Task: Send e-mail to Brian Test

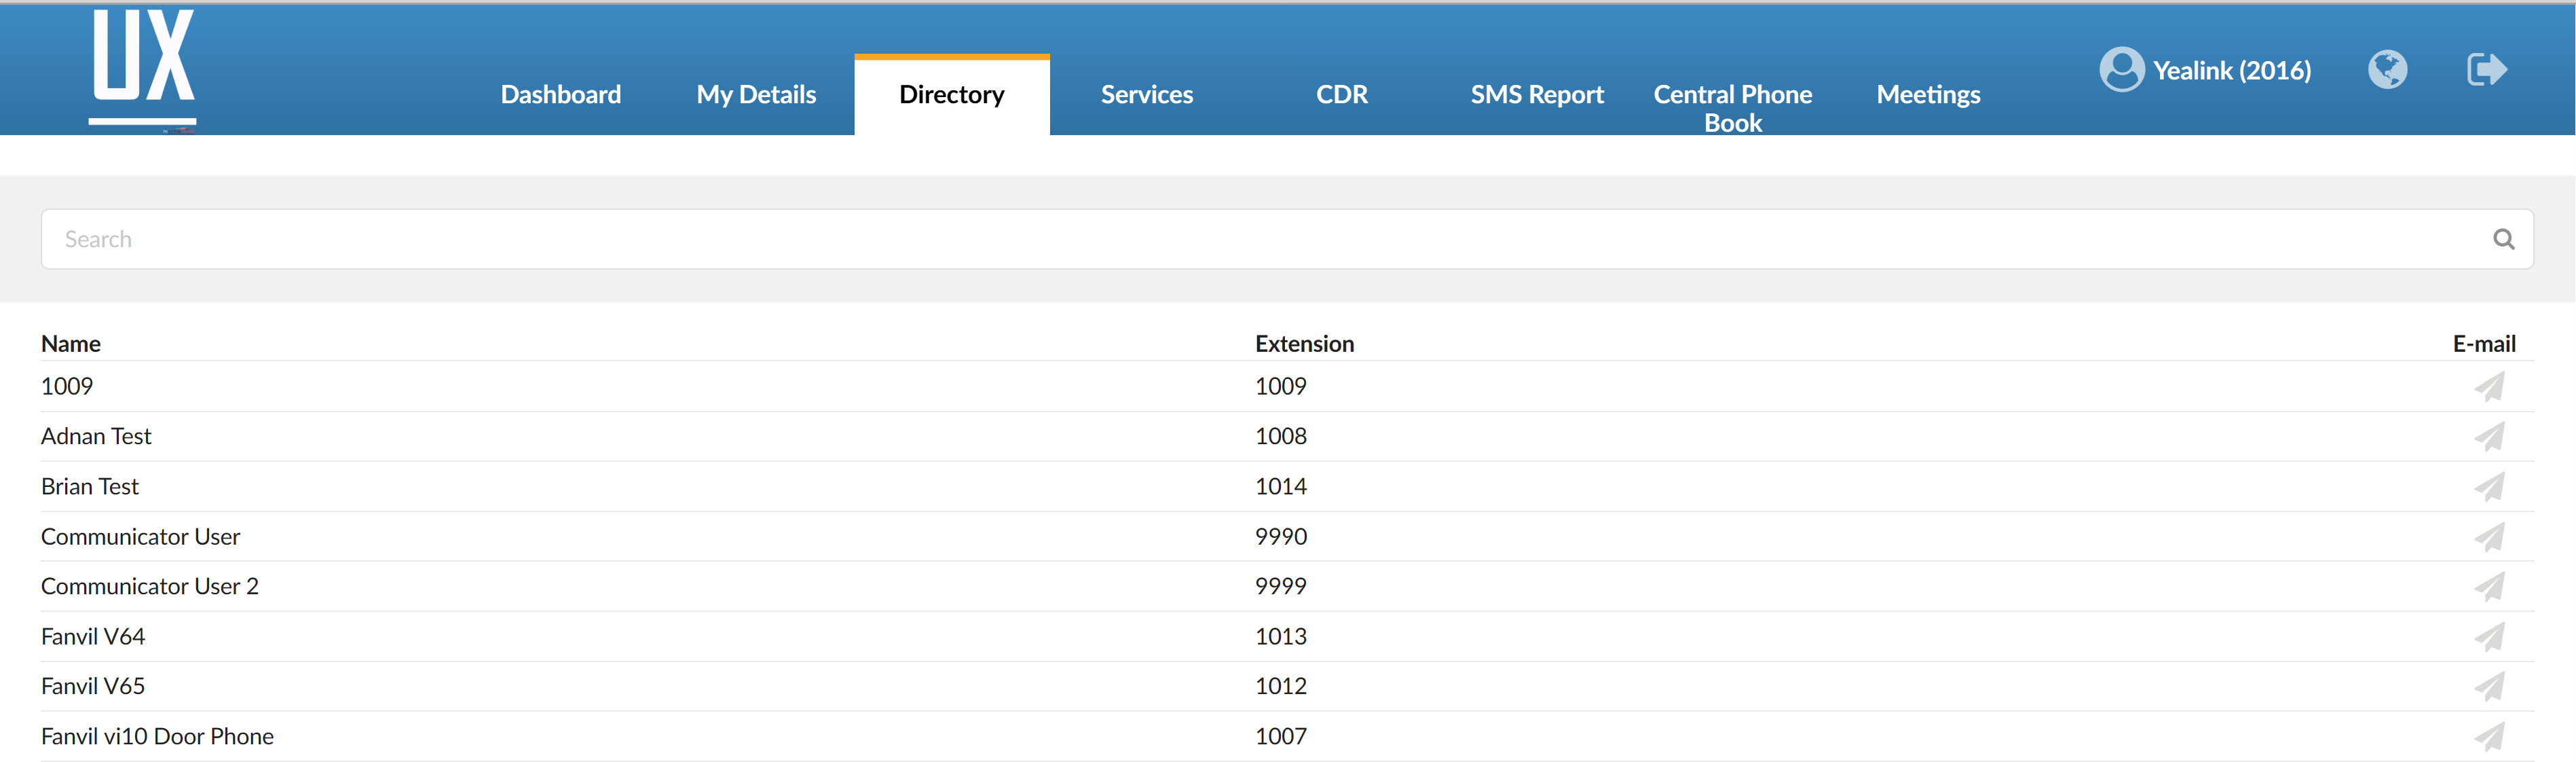Action: (x=2489, y=487)
